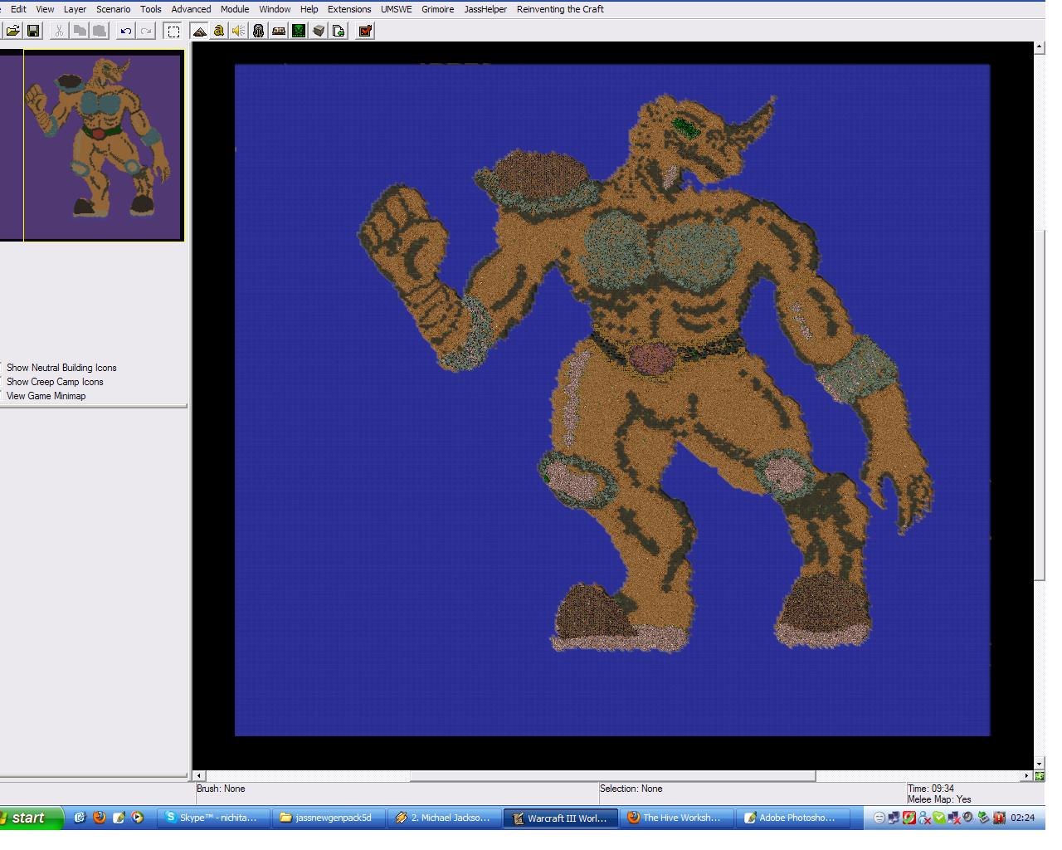Screen dimensions: 1062x850
Task: Click the Redo arrow icon
Action: click(146, 31)
